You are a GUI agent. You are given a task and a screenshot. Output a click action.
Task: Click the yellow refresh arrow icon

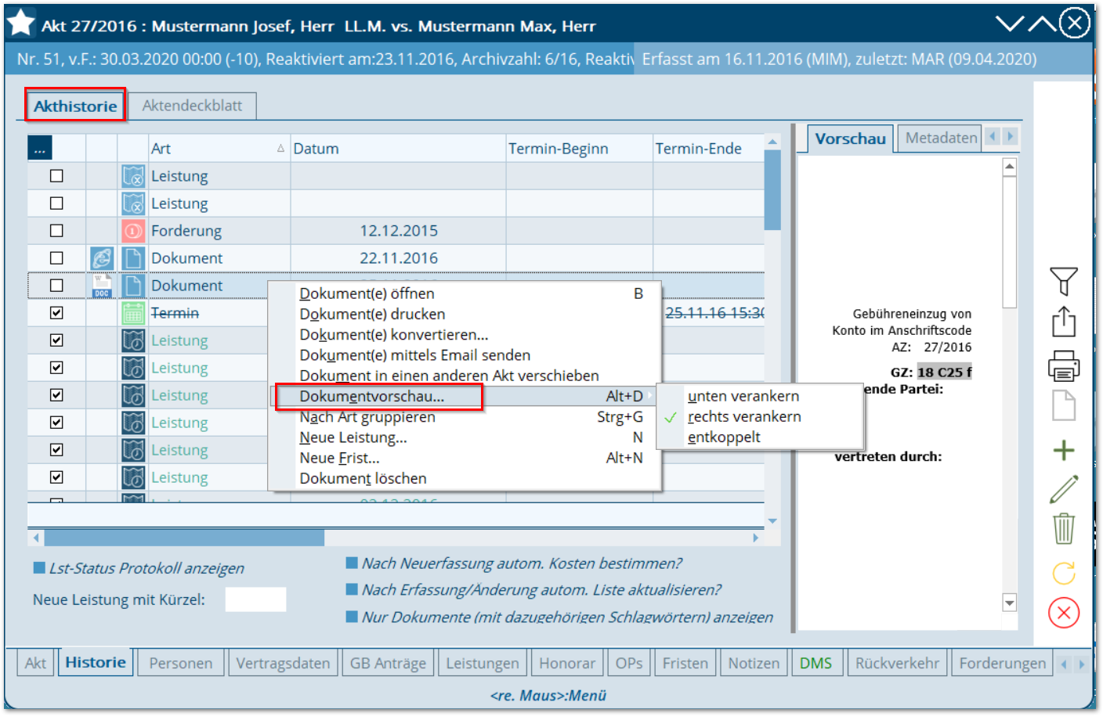(1063, 574)
